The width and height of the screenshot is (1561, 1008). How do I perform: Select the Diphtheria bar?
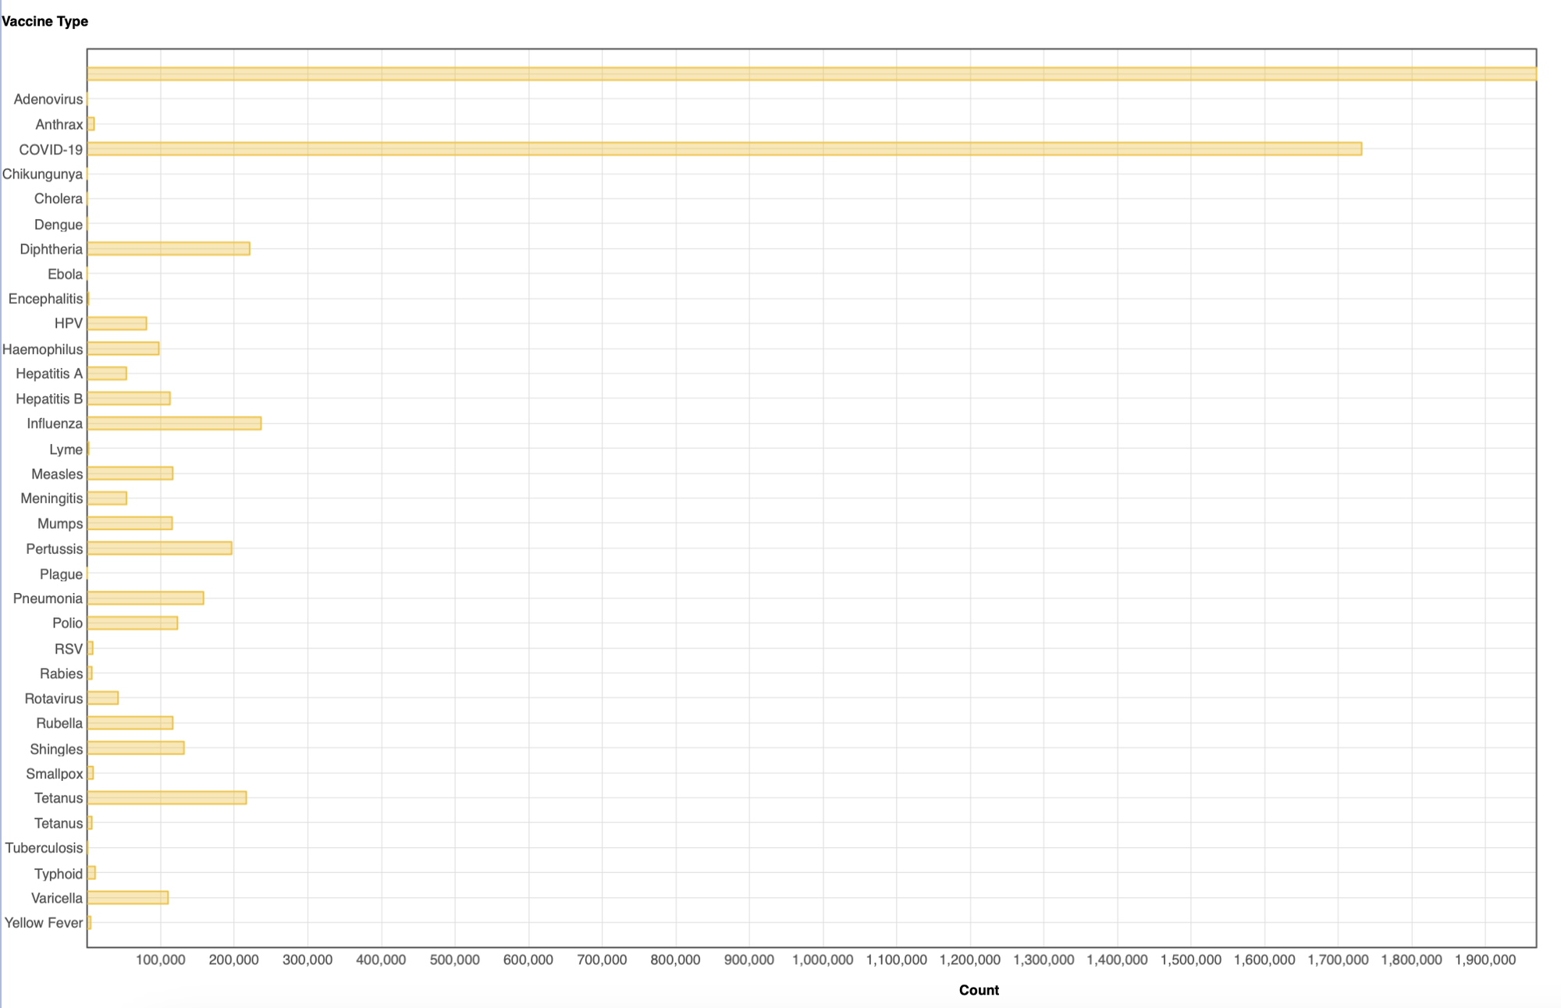click(169, 249)
